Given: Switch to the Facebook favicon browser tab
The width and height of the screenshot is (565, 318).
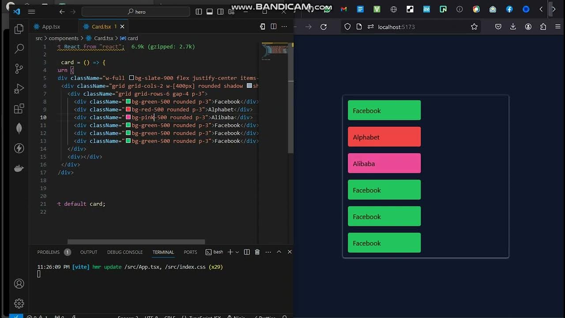Looking at the screenshot, I should [509, 9].
